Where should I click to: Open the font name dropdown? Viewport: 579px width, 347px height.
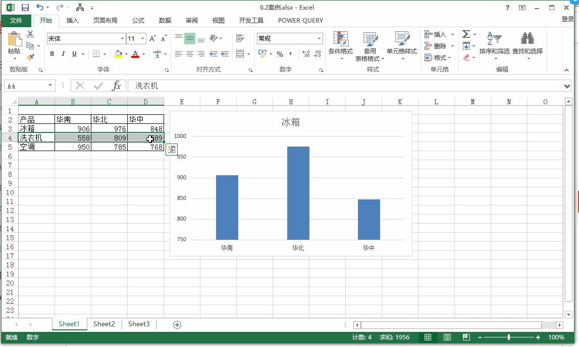(x=123, y=38)
